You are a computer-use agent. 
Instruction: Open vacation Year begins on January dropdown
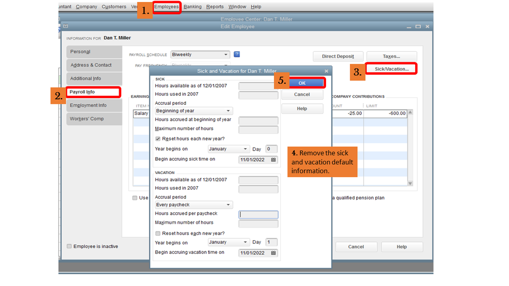229,242
